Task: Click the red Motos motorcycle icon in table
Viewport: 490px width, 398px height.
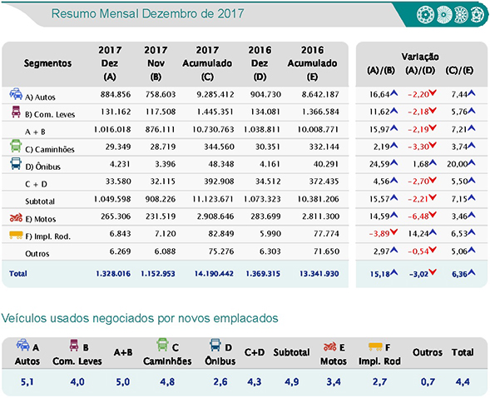Action: pyautogui.click(x=16, y=217)
